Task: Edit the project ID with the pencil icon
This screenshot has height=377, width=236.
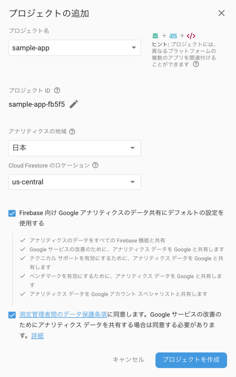Action: click(73, 104)
